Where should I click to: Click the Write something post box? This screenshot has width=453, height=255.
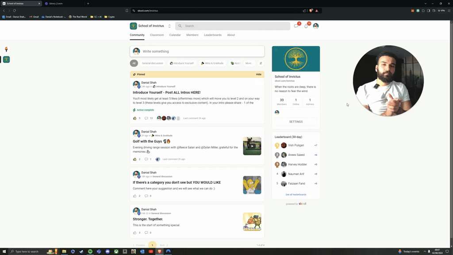coord(197,51)
